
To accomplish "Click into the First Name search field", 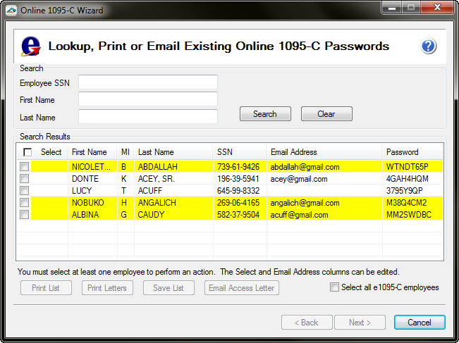I will tap(147, 100).
